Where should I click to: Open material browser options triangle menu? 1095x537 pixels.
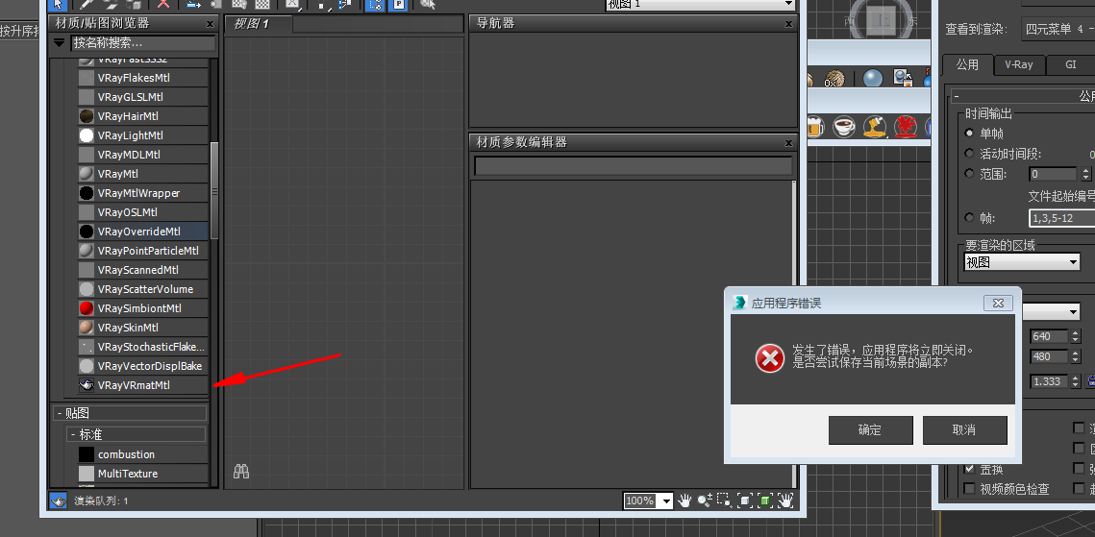point(59,42)
